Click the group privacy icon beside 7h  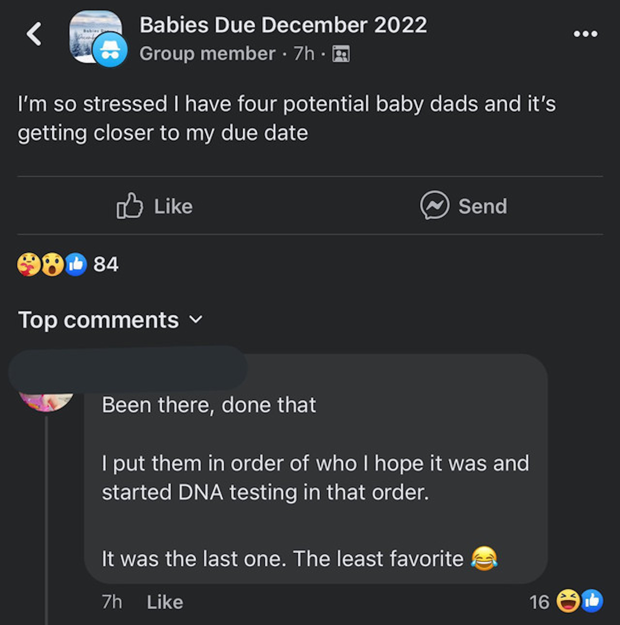[x=341, y=54]
